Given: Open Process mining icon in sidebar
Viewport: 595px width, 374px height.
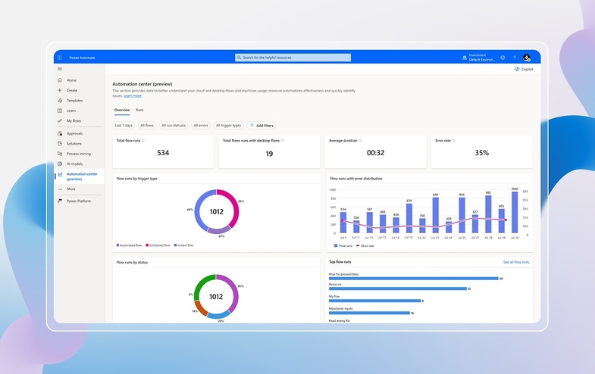Looking at the screenshot, I should pyautogui.click(x=60, y=154).
